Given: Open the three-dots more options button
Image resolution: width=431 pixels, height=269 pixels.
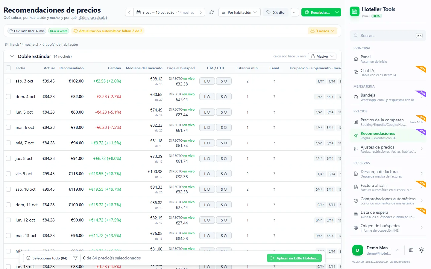Looking at the screenshot, I should (295, 12).
